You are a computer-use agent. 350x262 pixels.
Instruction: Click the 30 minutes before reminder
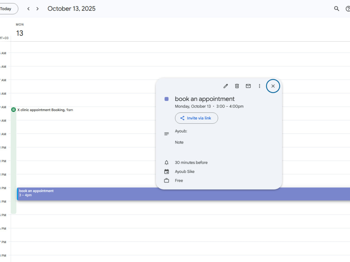191,163
